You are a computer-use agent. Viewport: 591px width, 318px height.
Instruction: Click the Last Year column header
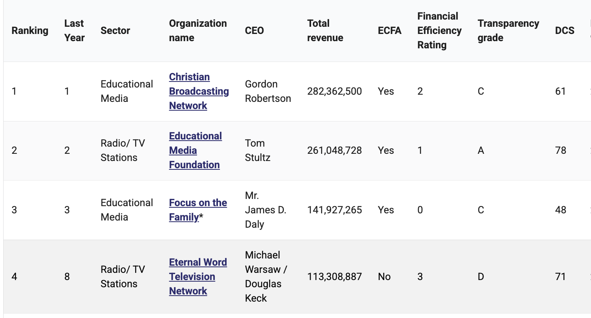click(74, 30)
